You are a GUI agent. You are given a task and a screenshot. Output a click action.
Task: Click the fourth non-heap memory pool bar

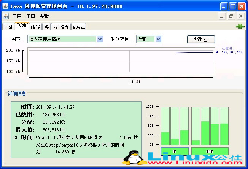[224, 126]
